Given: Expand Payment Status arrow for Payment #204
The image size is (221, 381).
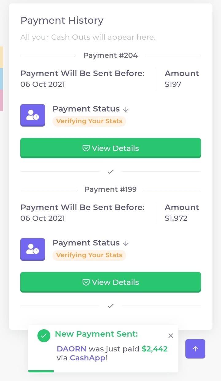Looking at the screenshot, I should point(126,109).
